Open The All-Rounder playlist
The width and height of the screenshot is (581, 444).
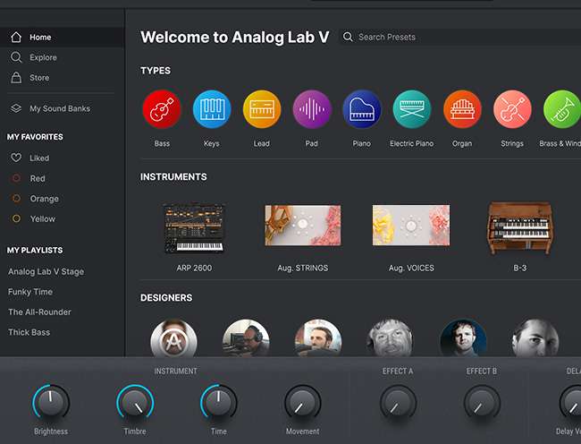[x=39, y=312]
